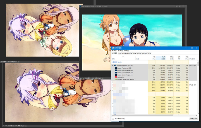Switch to the 效能 tab
The width and height of the screenshot is (201, 128).
119,53
